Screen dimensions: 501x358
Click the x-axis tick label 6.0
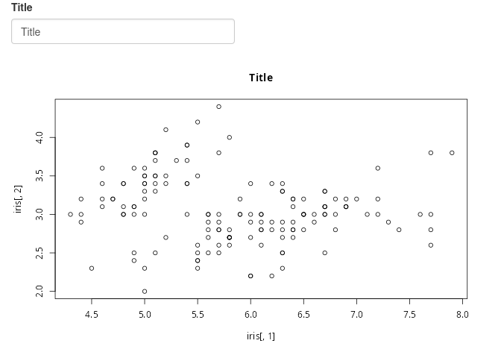pyautogui.click(x=250, y=315)
